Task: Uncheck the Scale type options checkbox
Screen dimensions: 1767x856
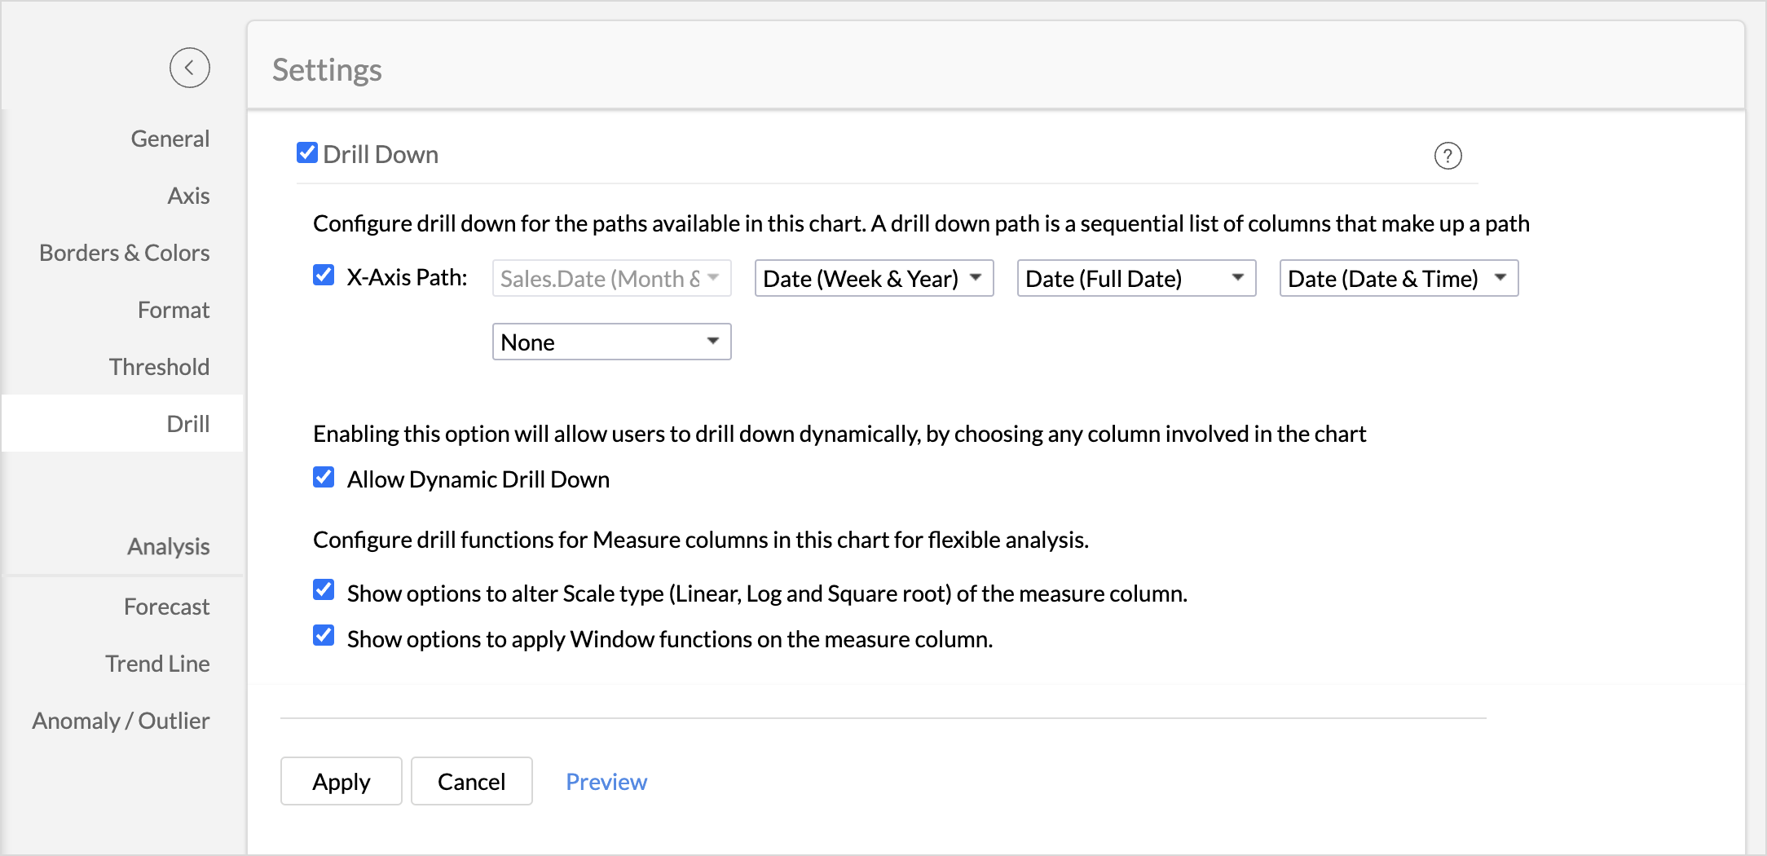Action: pyautogui.click(x=324, y=590)
